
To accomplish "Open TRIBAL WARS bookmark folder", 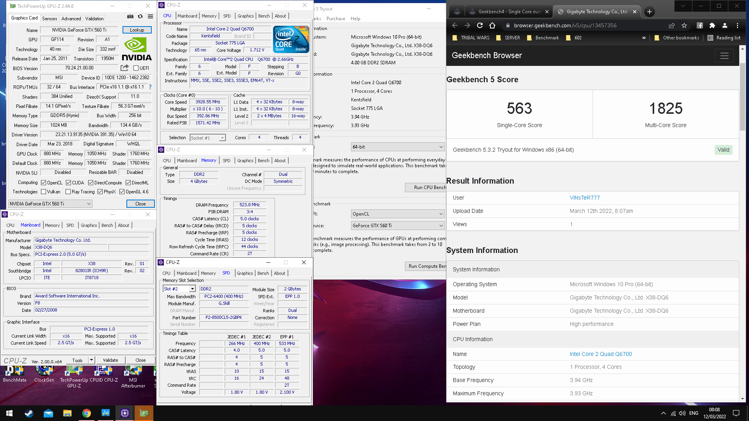I will coord(471,38).
